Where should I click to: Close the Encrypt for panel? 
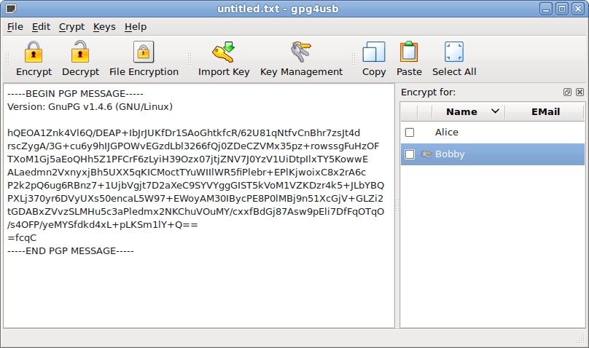click(x=580, y=92)
